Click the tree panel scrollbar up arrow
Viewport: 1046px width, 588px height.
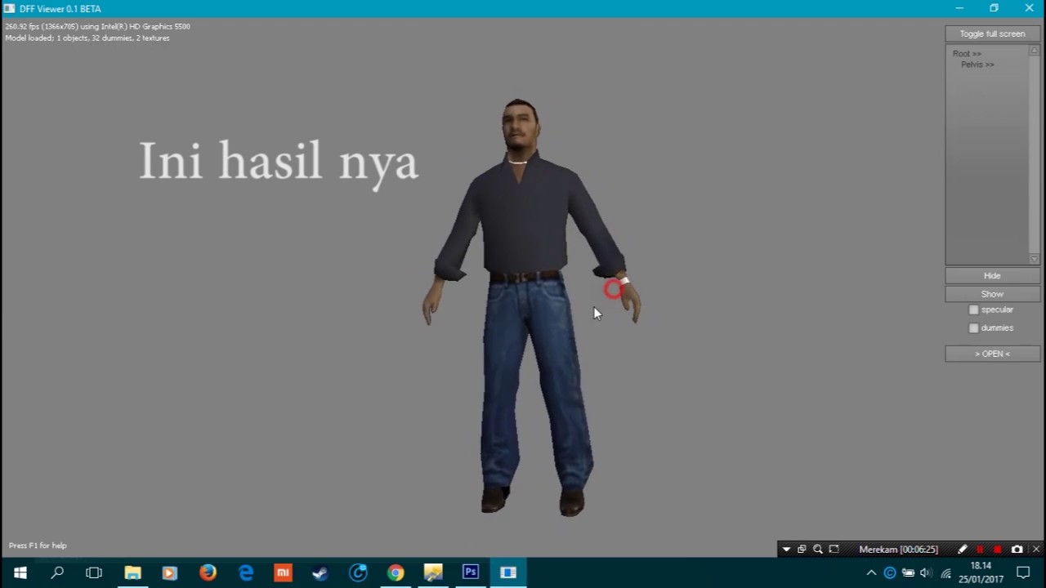pos(1034,51)
